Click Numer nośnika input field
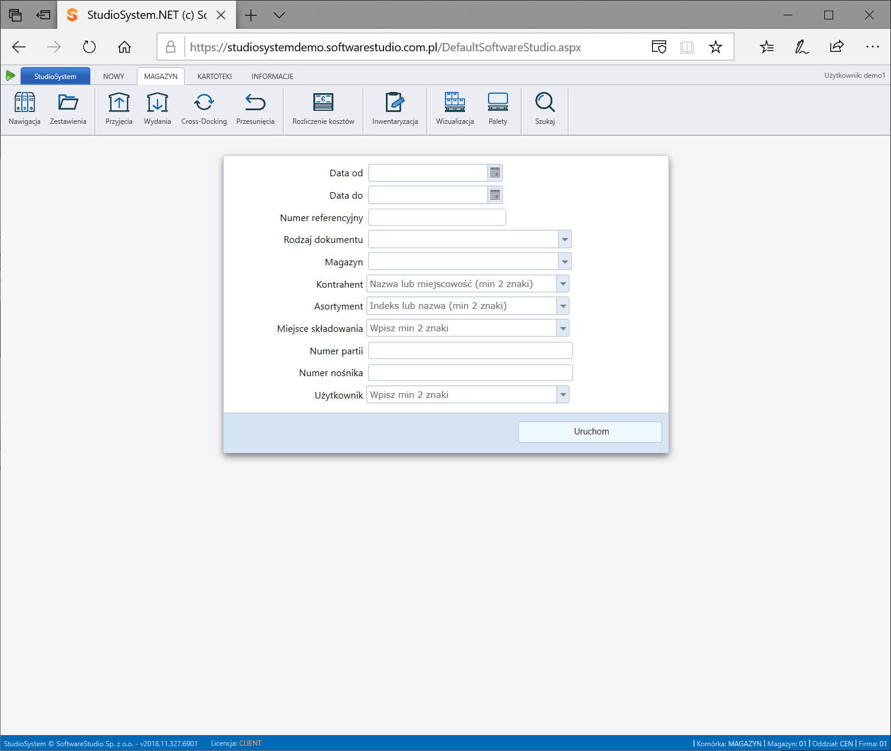 pos(470,373)
